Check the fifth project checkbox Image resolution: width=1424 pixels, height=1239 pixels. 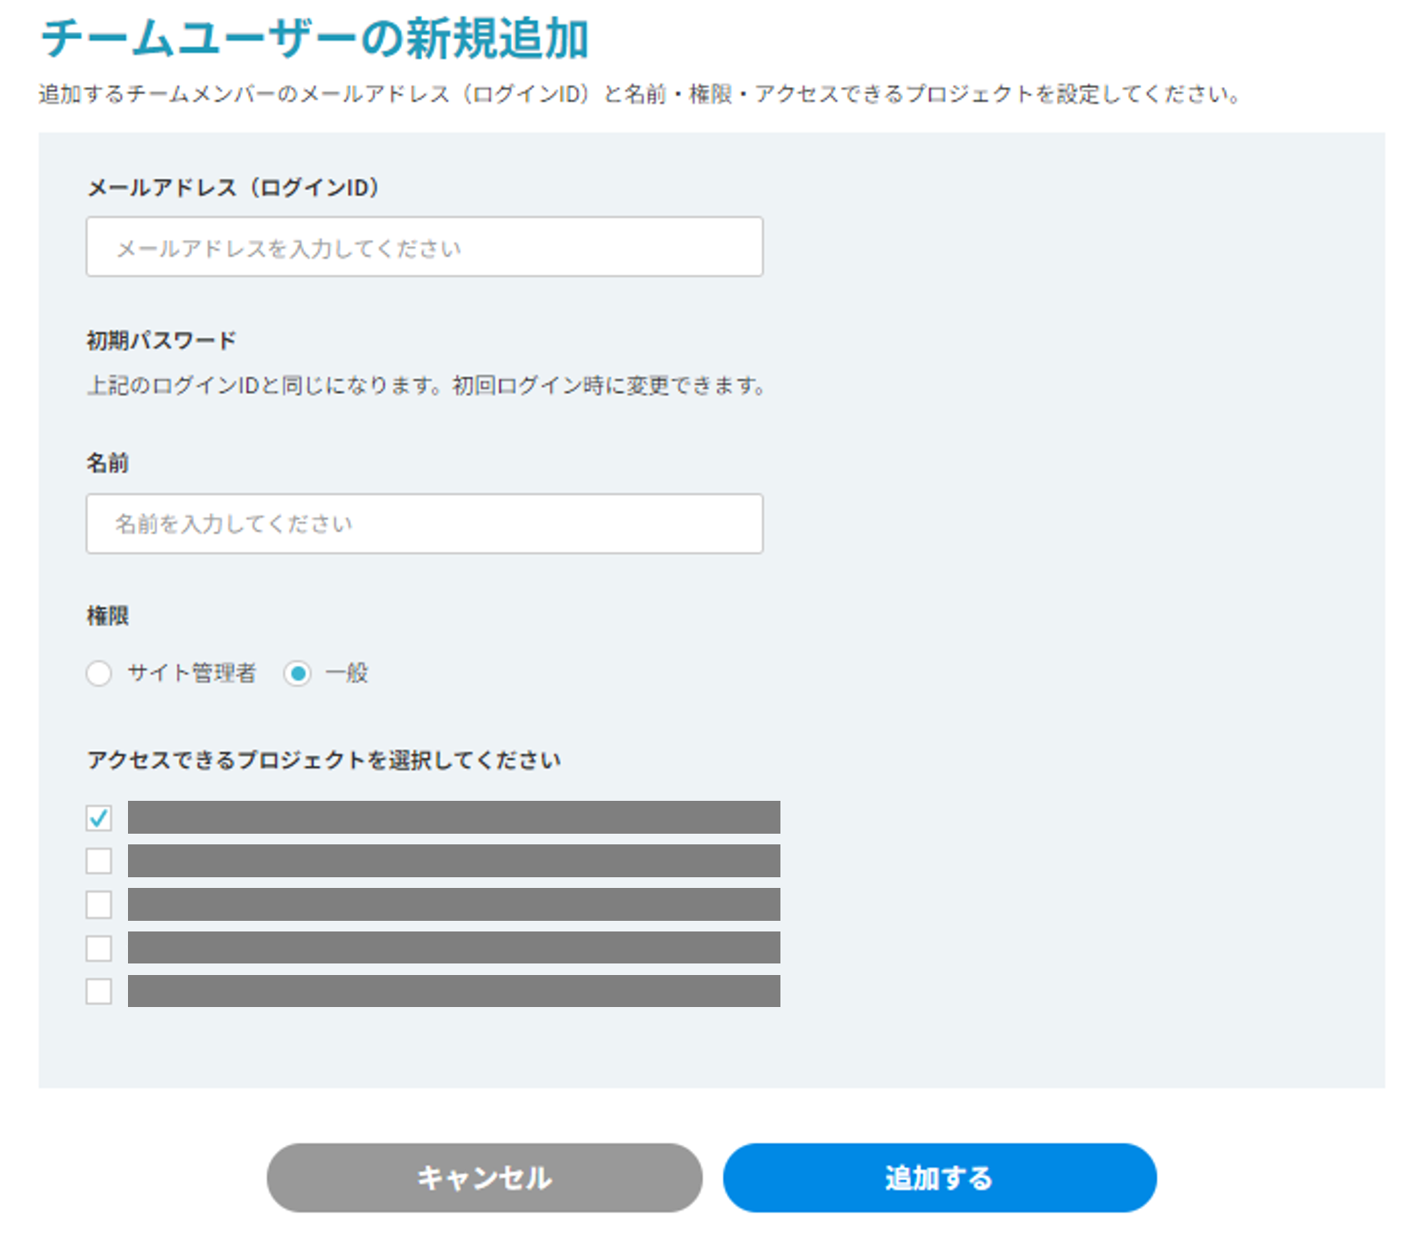coord(99,991)
